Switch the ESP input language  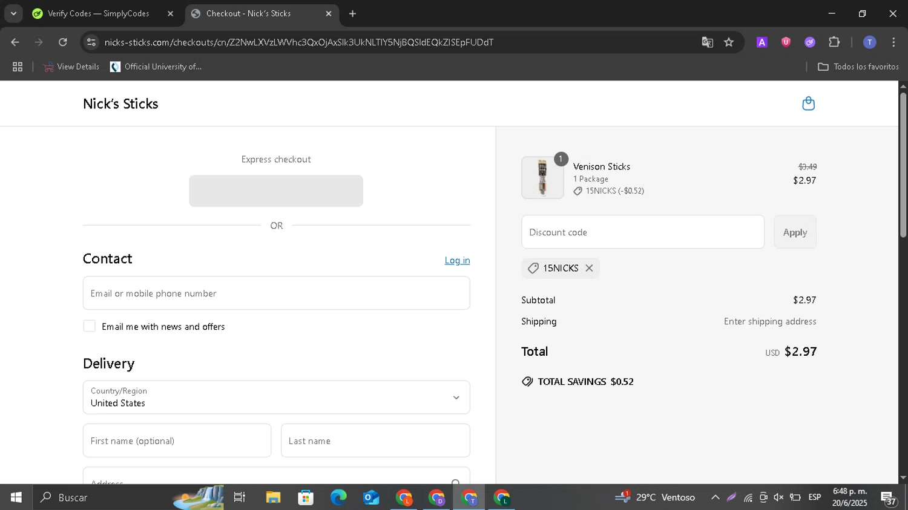pos(815,497)
